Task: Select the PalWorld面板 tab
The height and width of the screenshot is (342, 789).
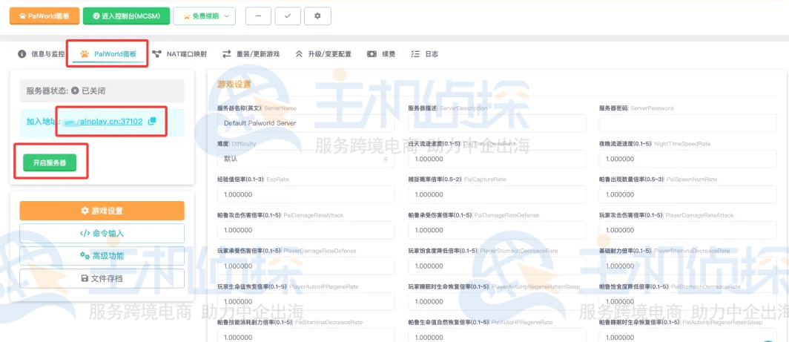Action: [x=108, y=54]
